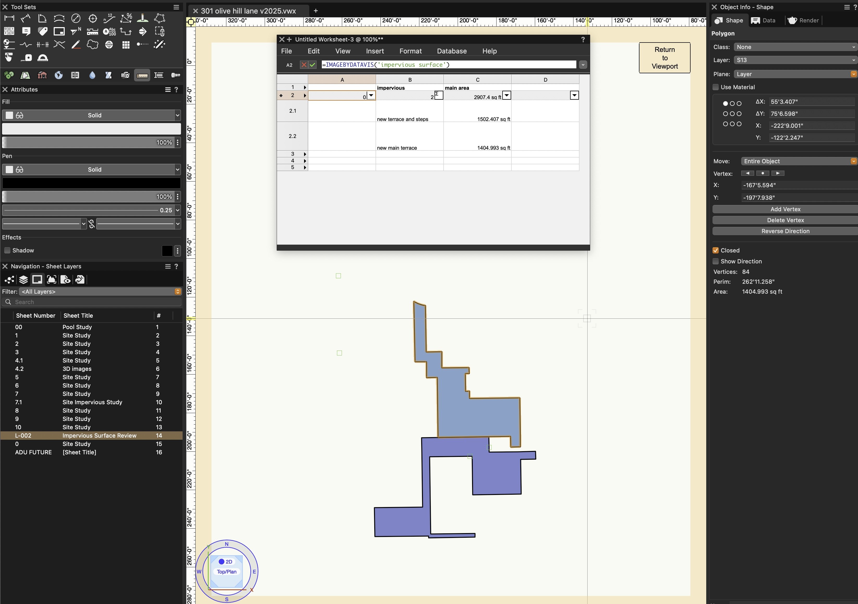Viewport: 858px width, 604px height.
Task: Select the North Arrow tool
Action: tap(76, 31)
